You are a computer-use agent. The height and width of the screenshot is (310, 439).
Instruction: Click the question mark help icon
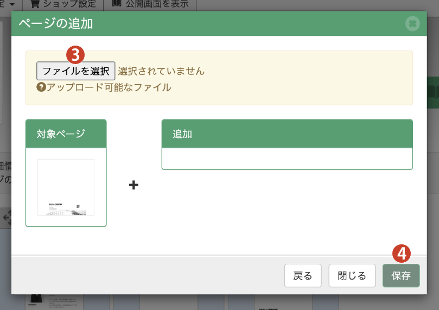point(41,87)
